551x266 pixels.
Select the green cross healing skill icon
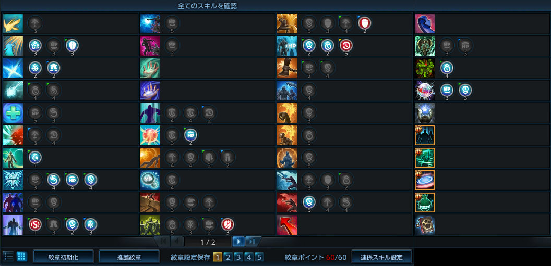pos(13,113)
